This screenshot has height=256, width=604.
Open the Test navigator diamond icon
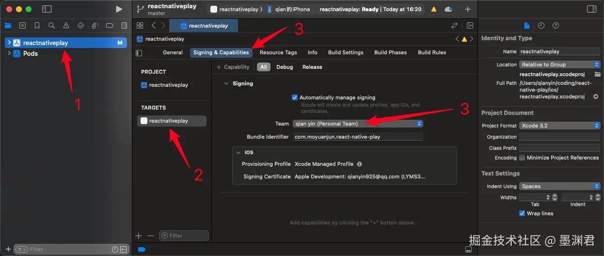click(80, 25)
